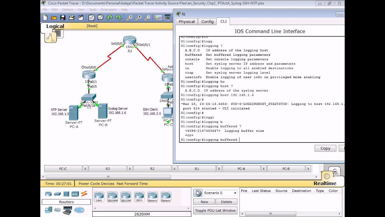Close the PC-A window with its X
Image resolution: width=385 pixels, height=217 pixels.
click(263, 169)
